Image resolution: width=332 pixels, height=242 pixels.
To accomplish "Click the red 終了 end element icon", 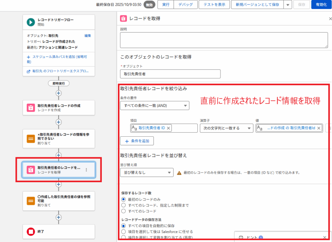I will pos(31,232).
